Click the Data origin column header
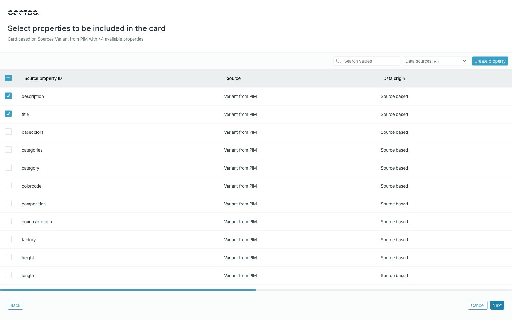 click(x=394, y=78)
